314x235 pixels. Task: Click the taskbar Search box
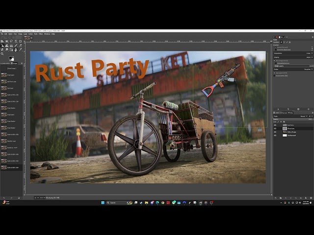point(119,203)
